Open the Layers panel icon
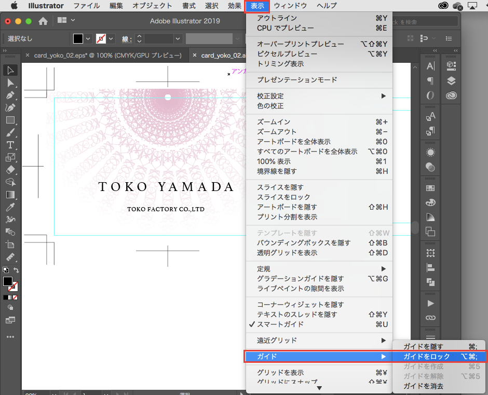Image resolution: width=488 pixels, height=395 pixels. [x=451, y=80]
